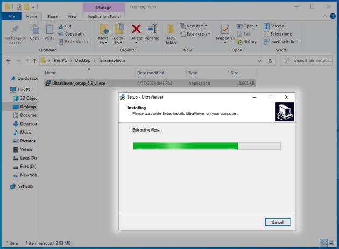
Task: Click the Pin to Quick access icon
Action: point(15,30)
